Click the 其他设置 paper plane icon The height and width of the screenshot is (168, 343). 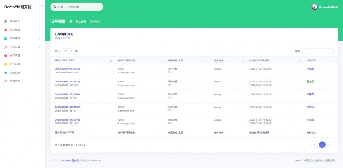tap(5, 73)
